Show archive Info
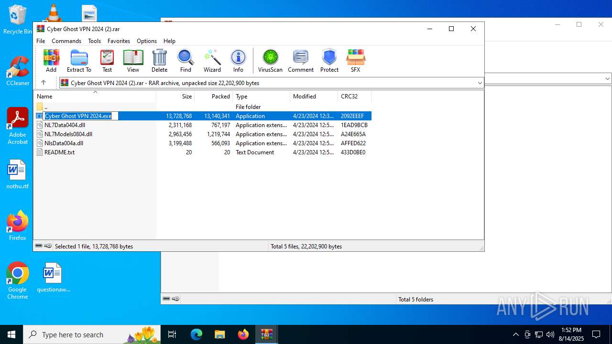Screen dimensions: 612x344 click(x=238, y=61)
